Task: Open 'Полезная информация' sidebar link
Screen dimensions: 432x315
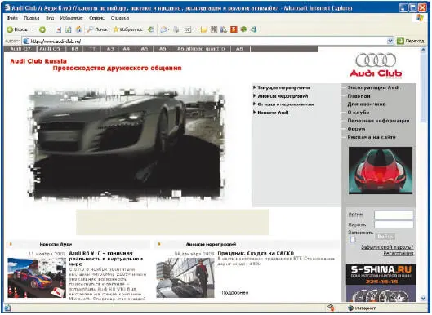Action: (x=378, y=121)
